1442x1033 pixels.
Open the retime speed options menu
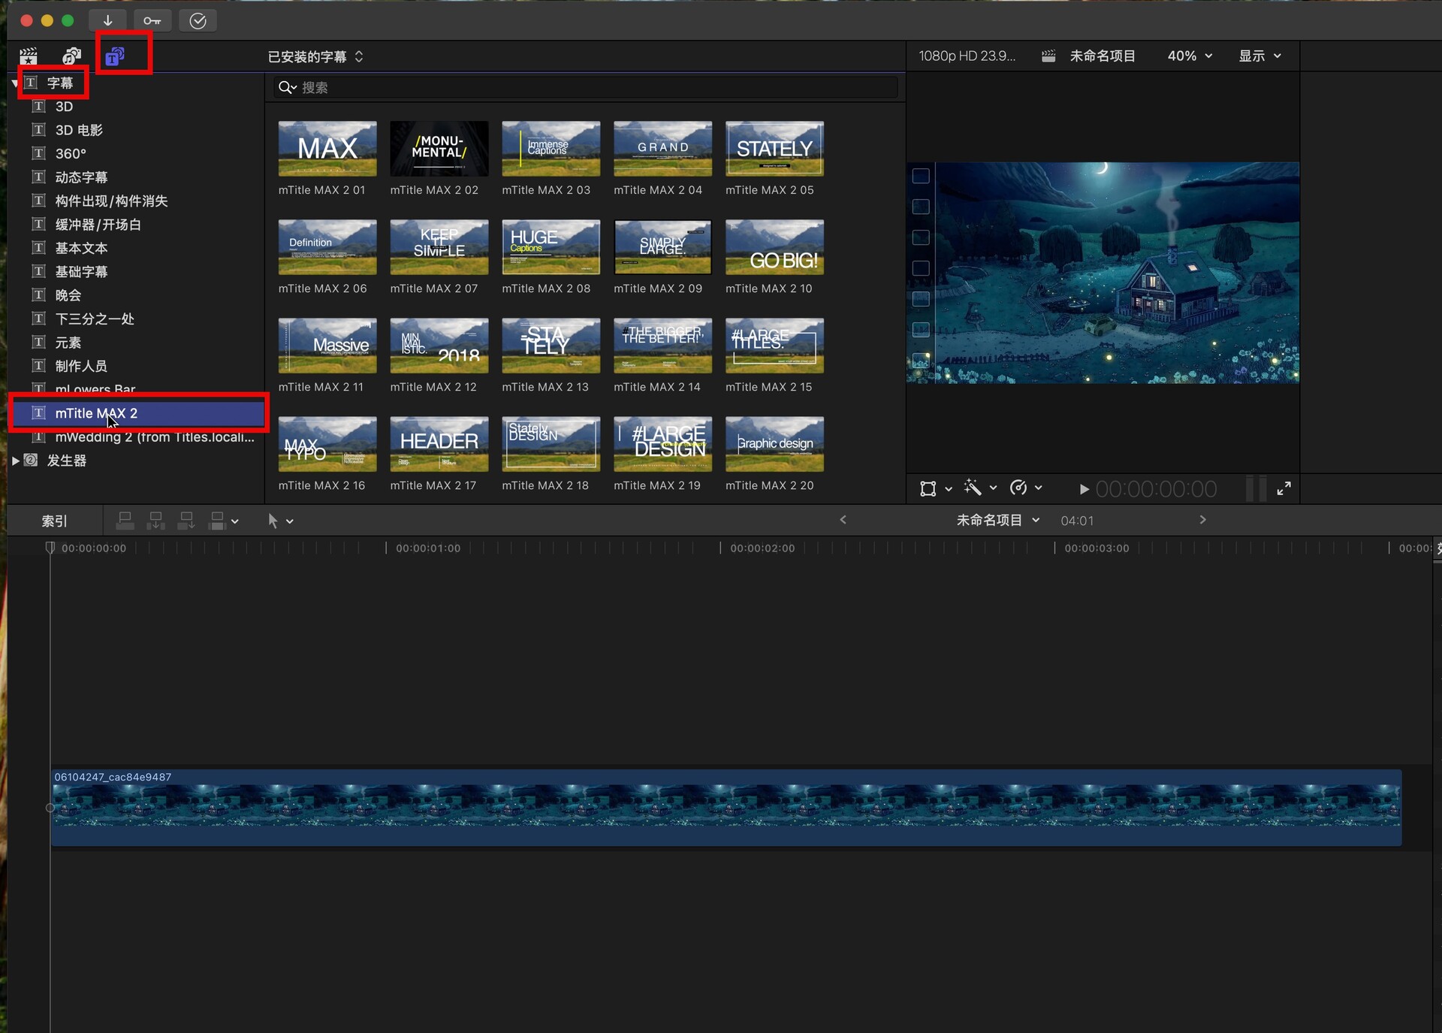(x=1026, y=488)
